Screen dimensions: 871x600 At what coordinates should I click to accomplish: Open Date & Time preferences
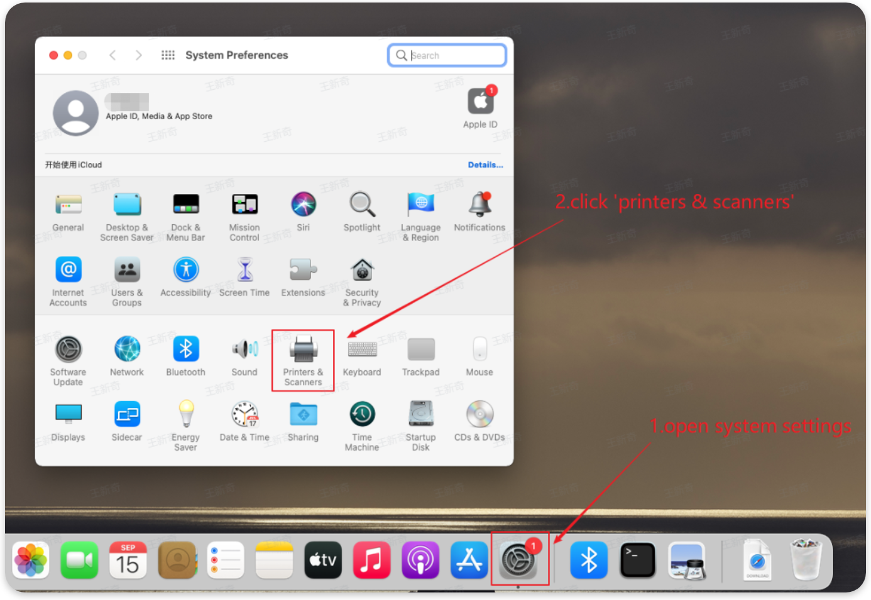244,414
